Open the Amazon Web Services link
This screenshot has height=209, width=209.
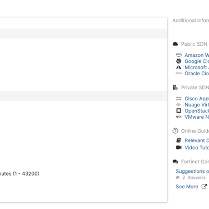(x=197, y=55)
